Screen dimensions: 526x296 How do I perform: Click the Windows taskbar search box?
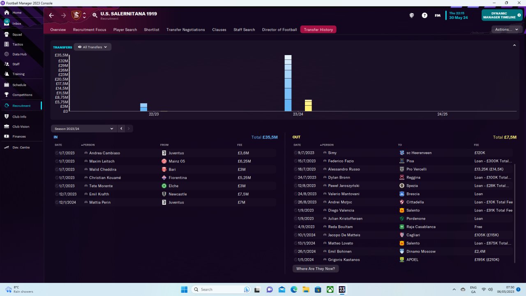[x=222, y=289]
